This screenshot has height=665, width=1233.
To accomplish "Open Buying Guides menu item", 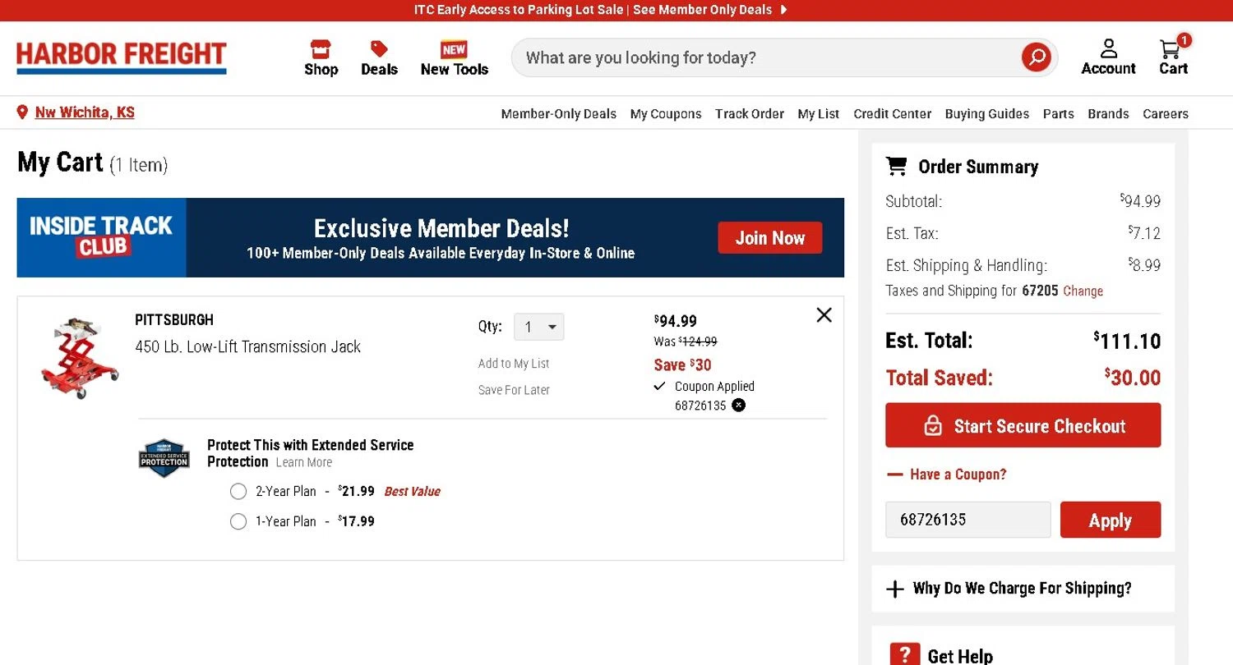I will point(987,114).
